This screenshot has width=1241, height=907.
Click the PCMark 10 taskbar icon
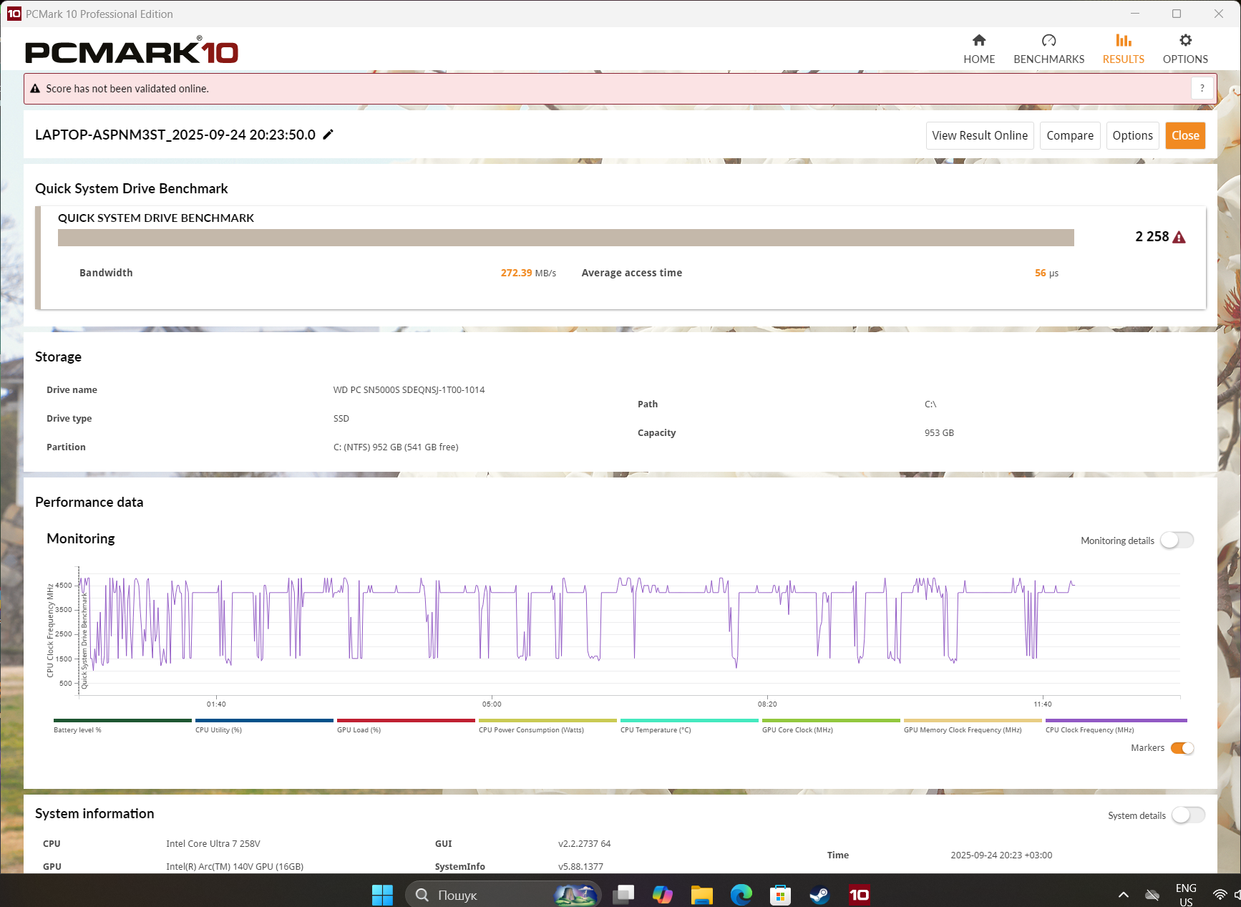pyautogui.click(x=859, y=894)
